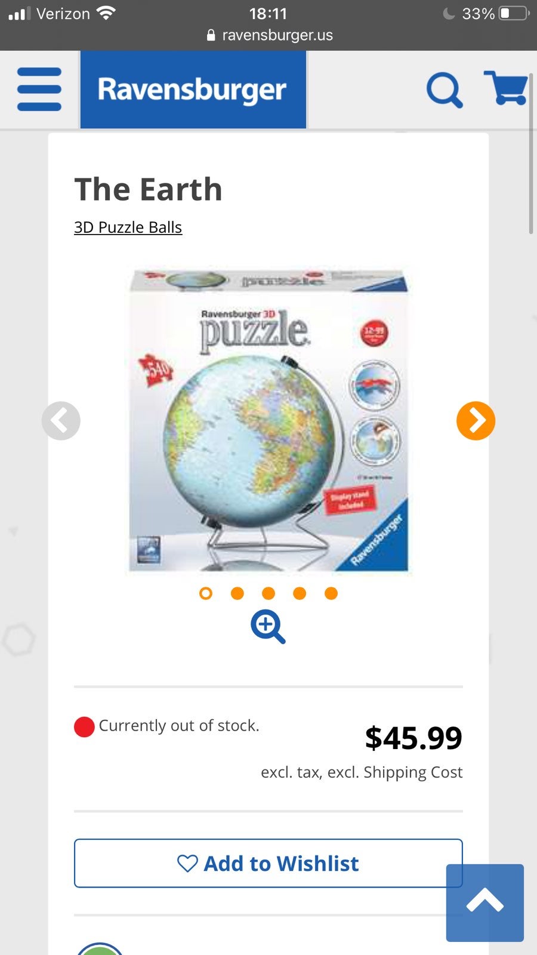The height and width of the screenshot is (955, 537).
Task: Select the third carousel dot
Action: click(x=268, y=593)
